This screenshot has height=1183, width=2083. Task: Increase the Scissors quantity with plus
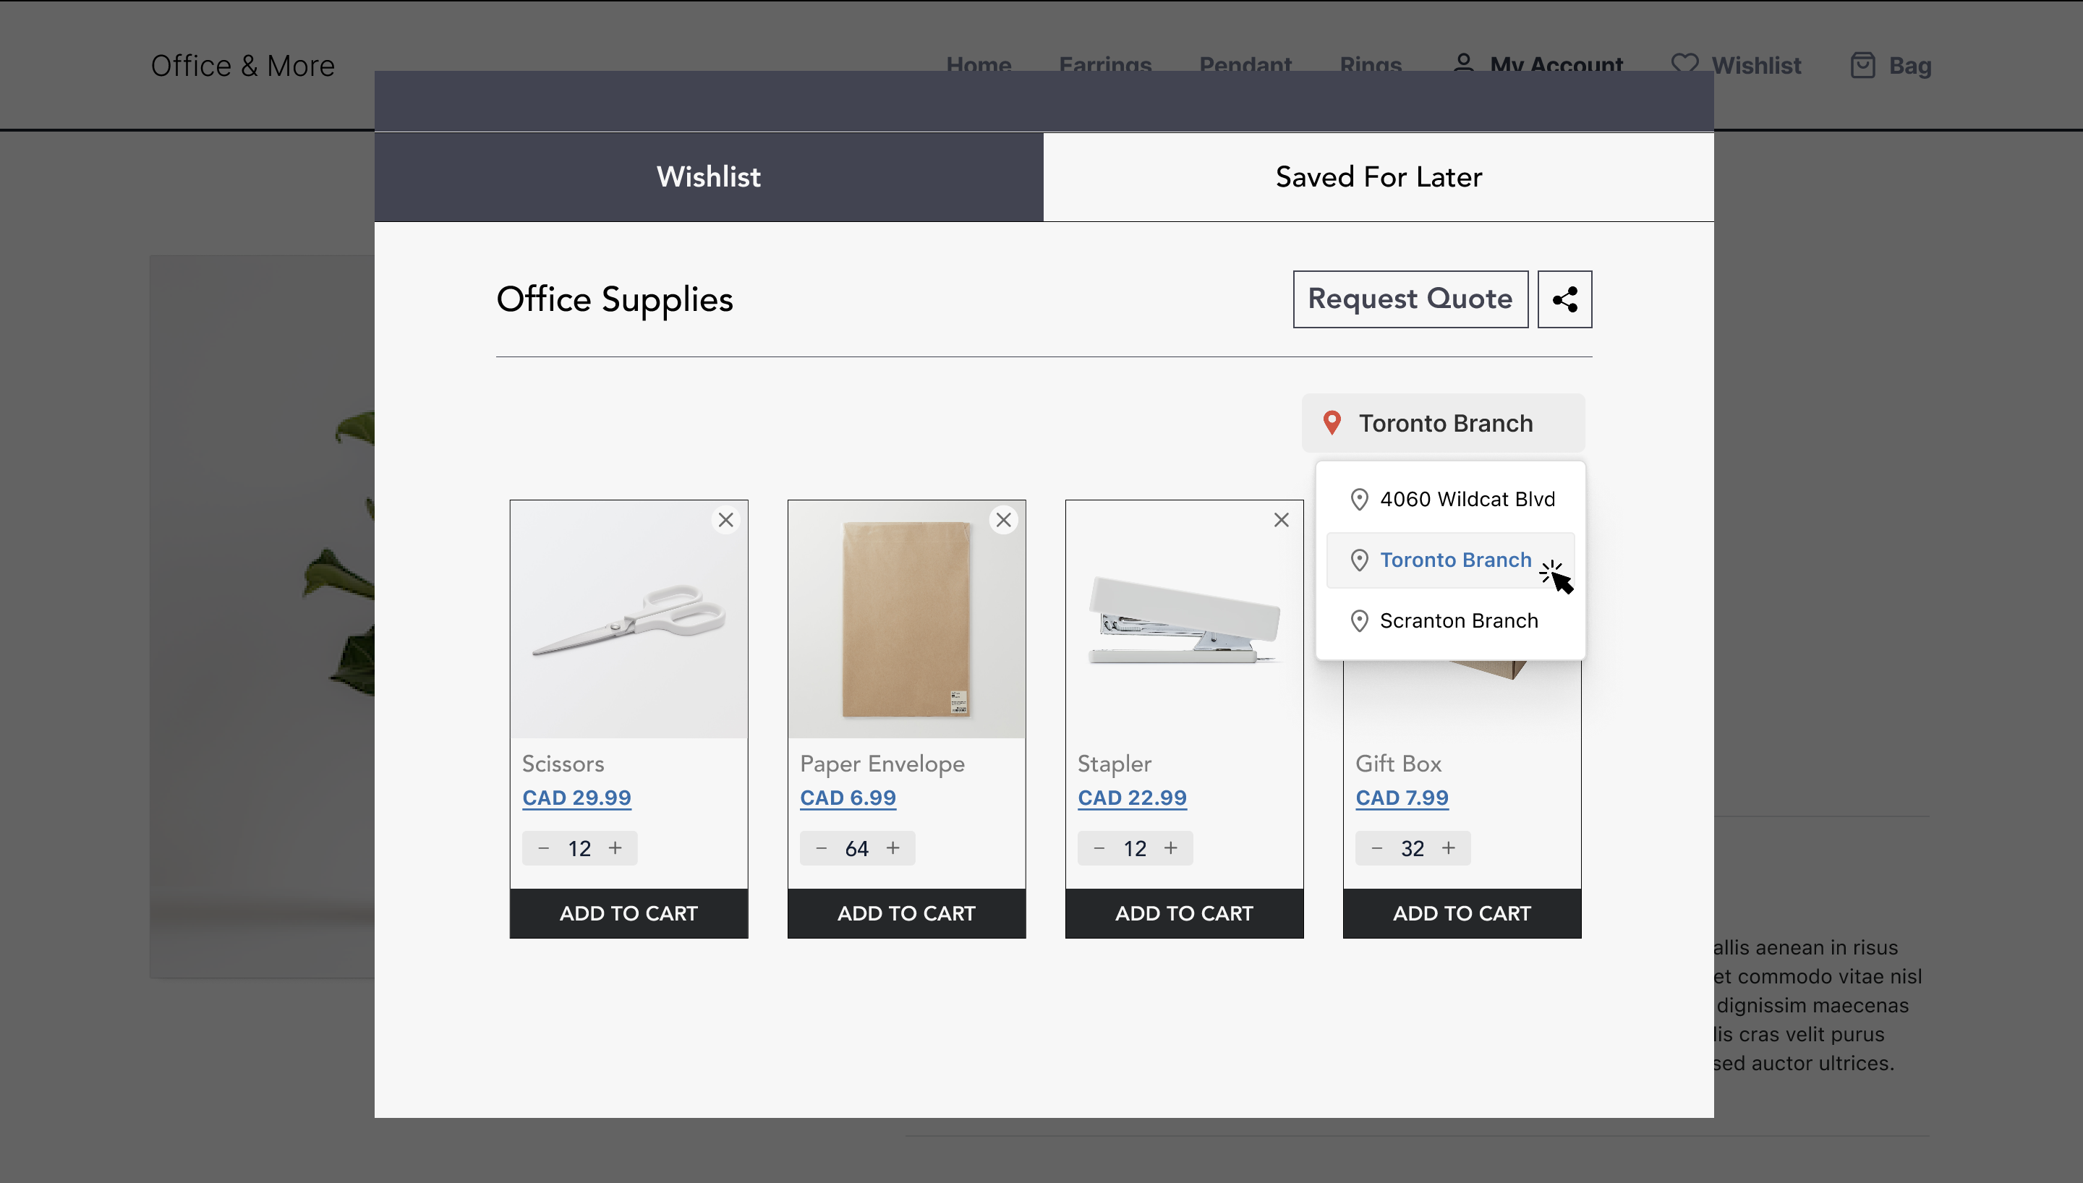click(x=615, y=847)
